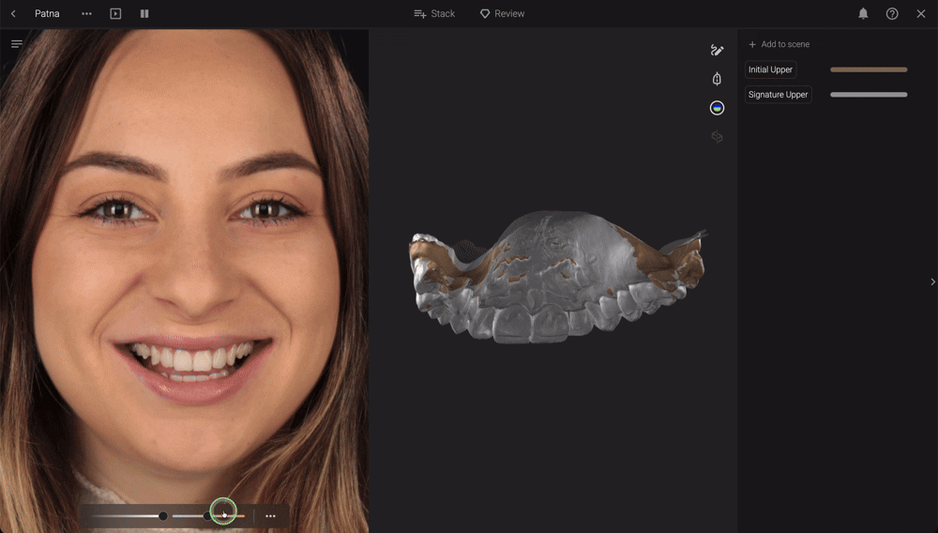Open the hamburger menu over the photo
The width and height of the screenshot is (938, 533).
click(17, 44)
